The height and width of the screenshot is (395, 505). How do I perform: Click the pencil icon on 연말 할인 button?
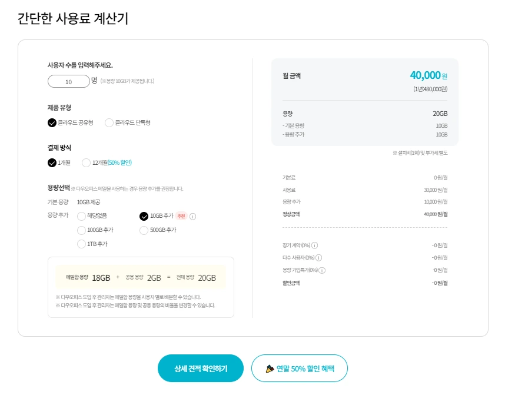(270, 369)
